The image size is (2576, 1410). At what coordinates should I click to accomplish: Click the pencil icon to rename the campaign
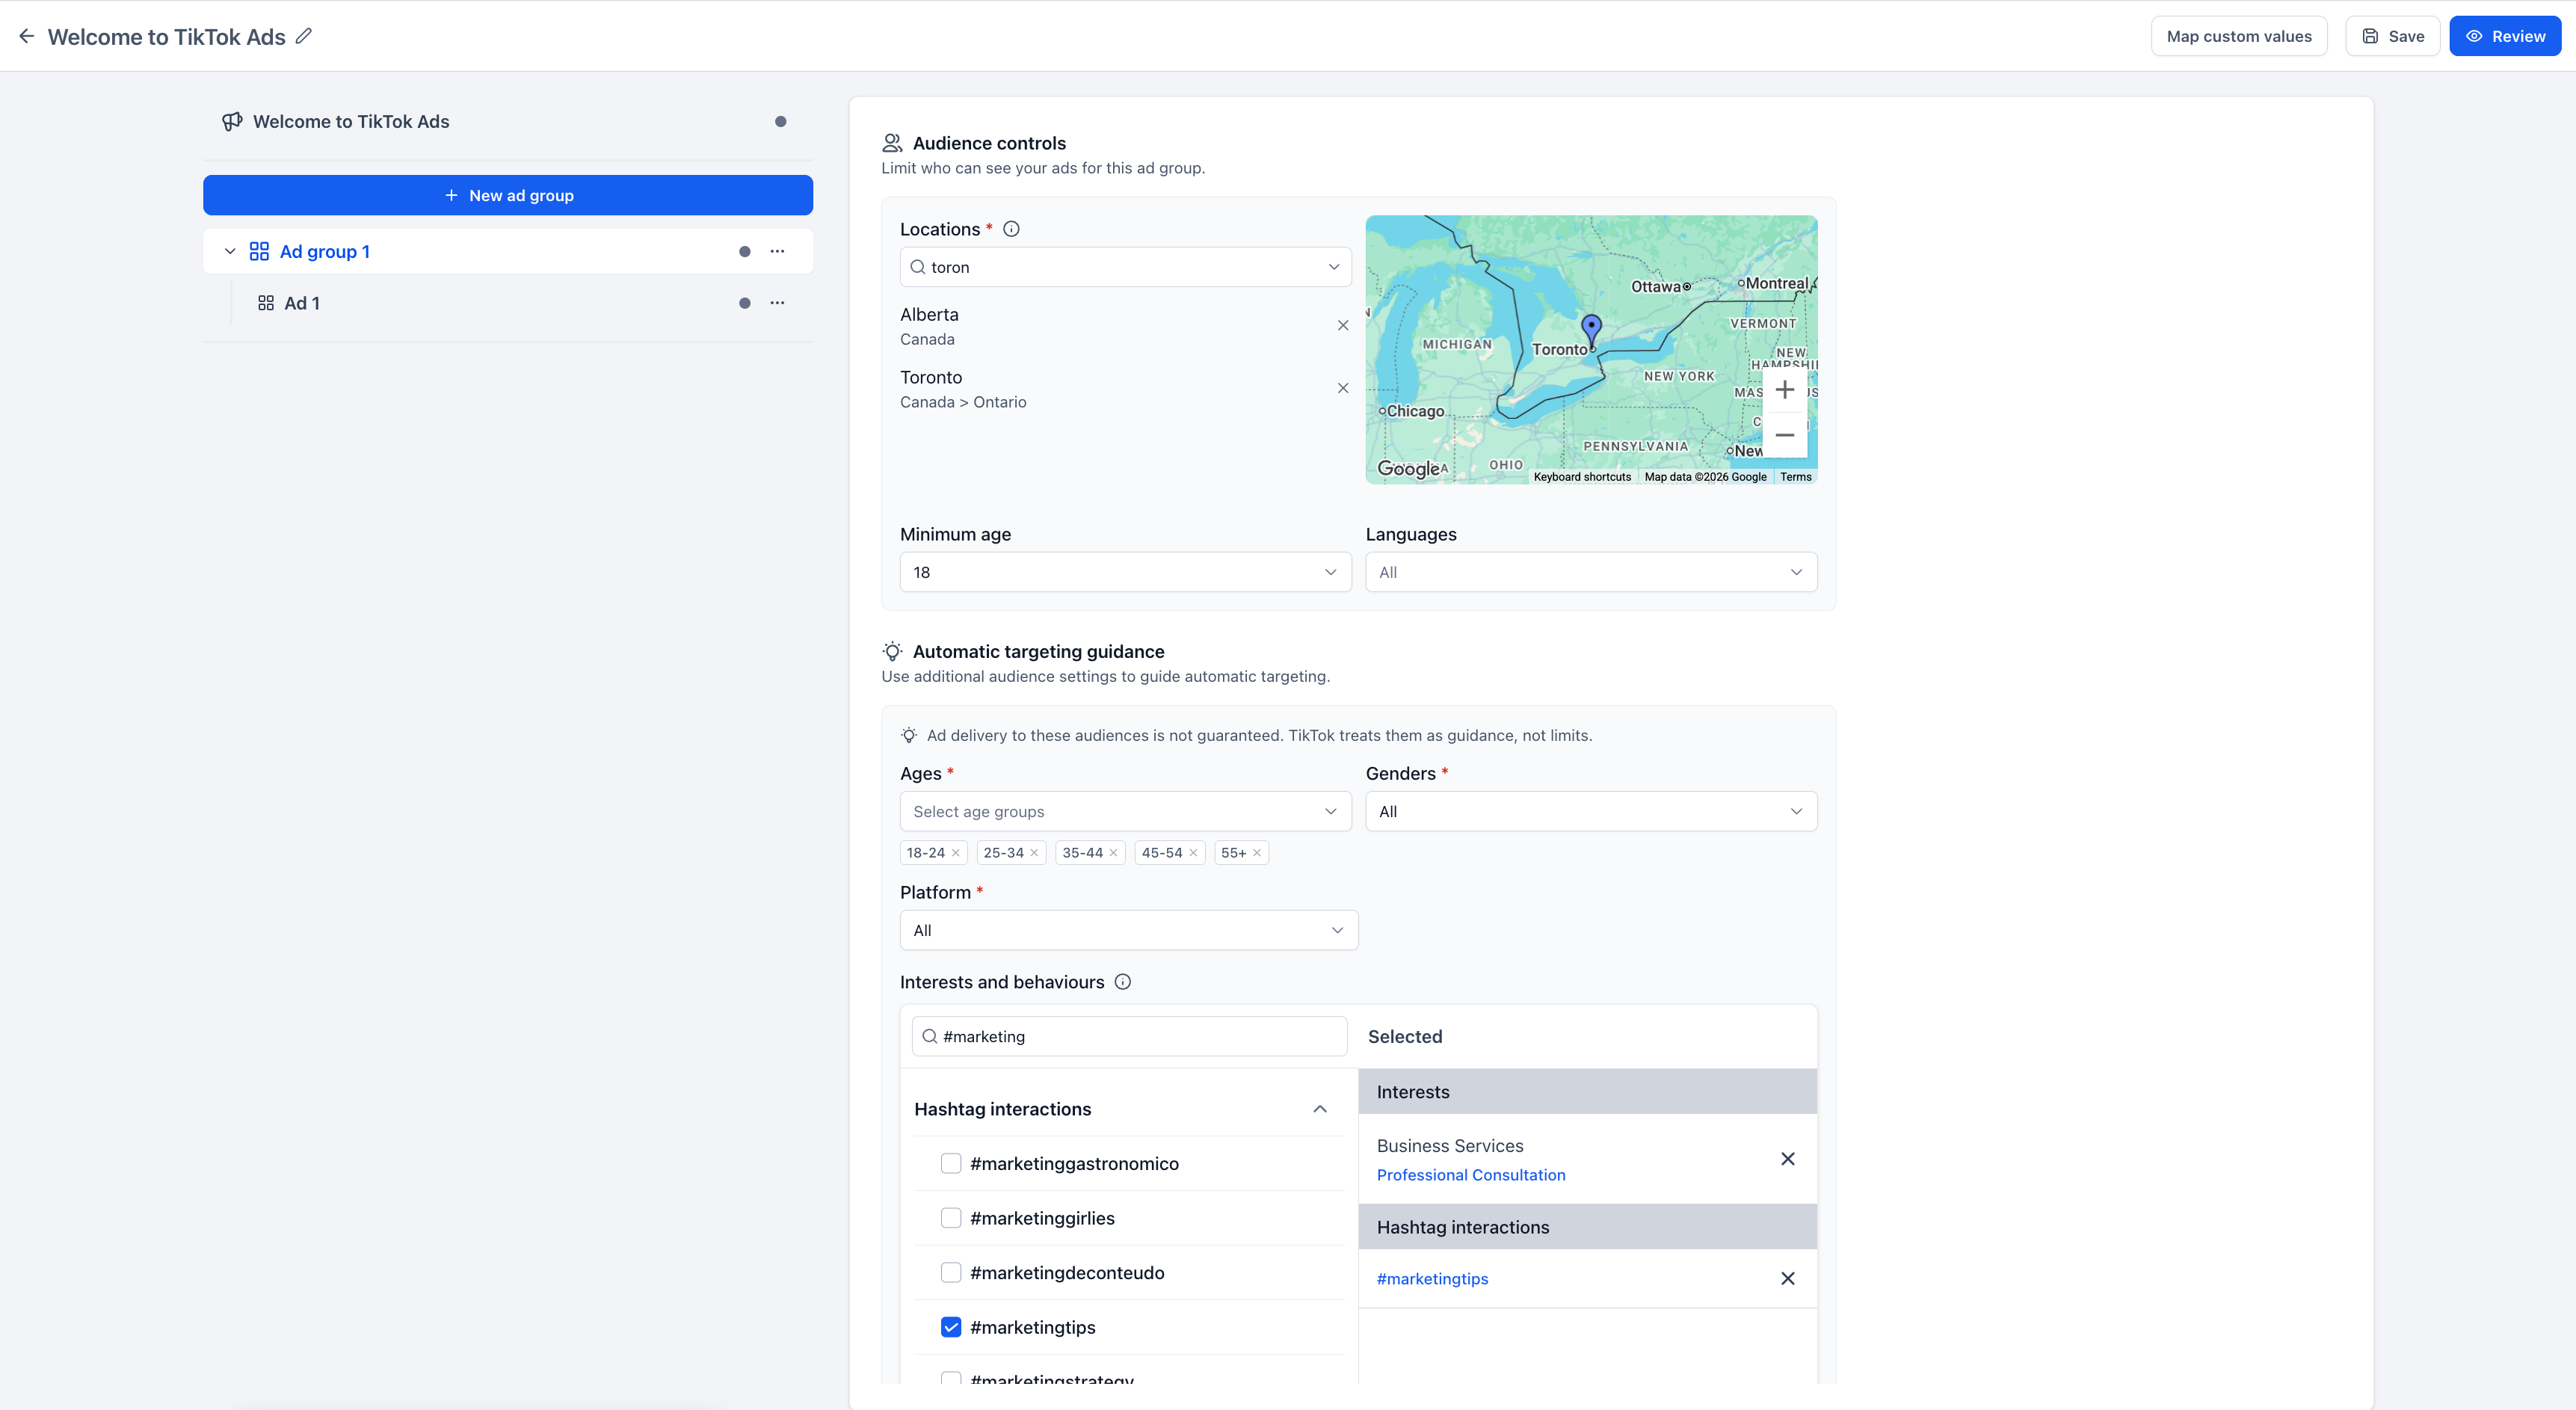[x=304, y=36]
